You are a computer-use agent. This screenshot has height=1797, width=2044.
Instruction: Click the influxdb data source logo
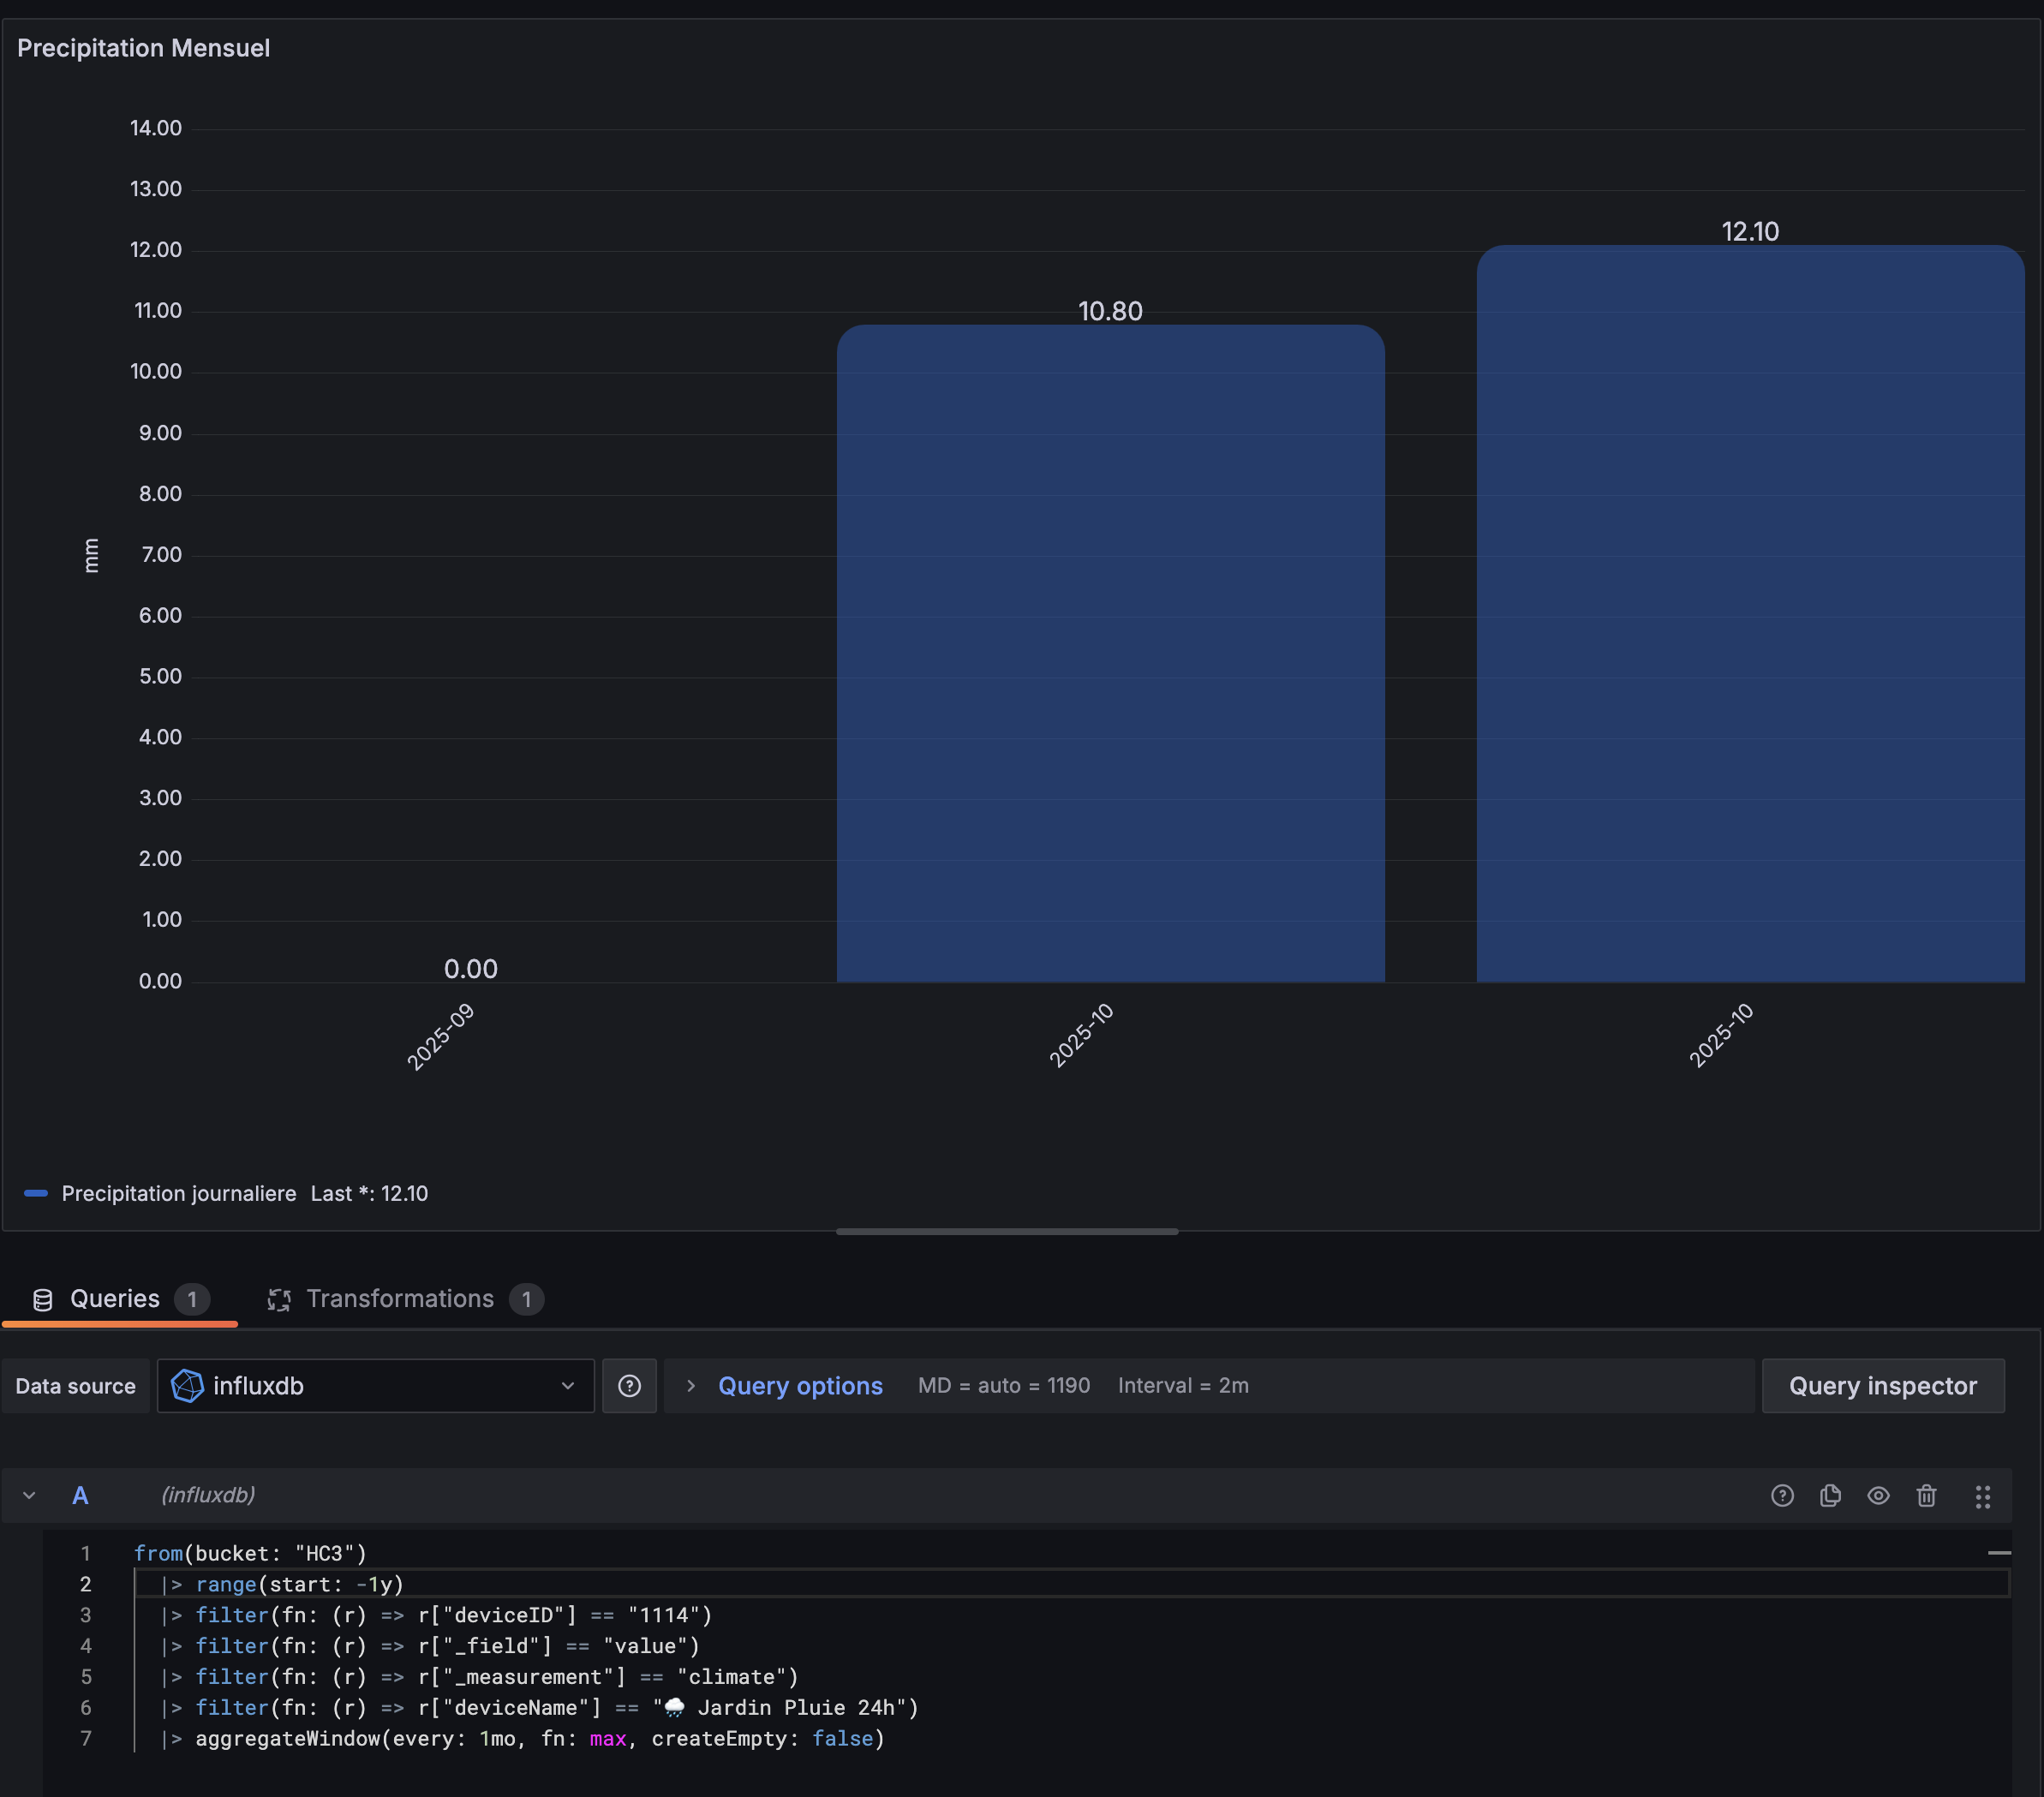tap(187, 1385)
